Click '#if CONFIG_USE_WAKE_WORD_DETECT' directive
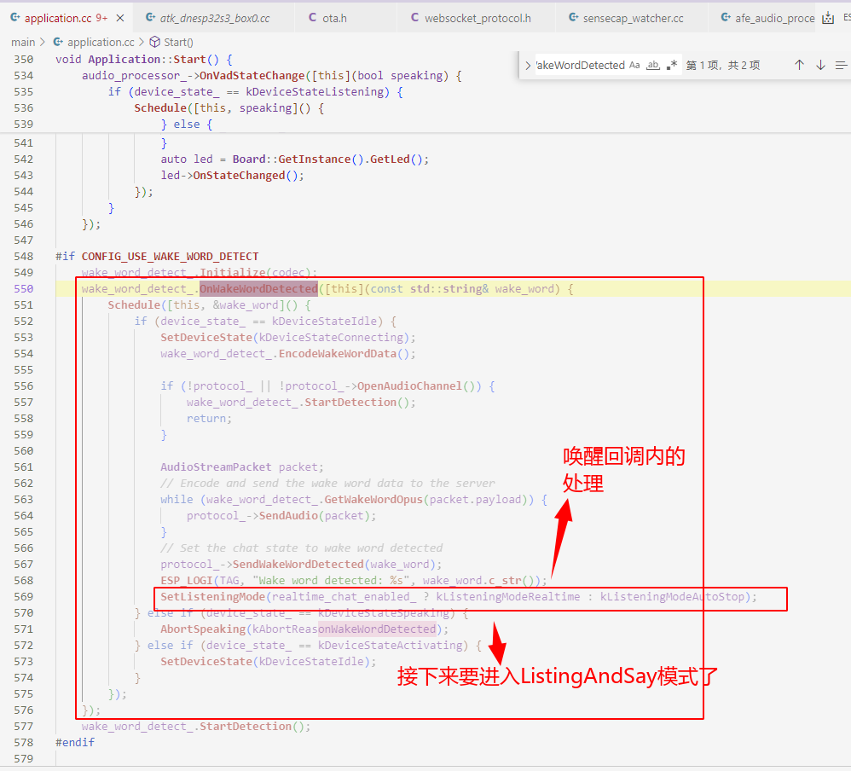The image size is (851, 771). (x=157, y=257)
